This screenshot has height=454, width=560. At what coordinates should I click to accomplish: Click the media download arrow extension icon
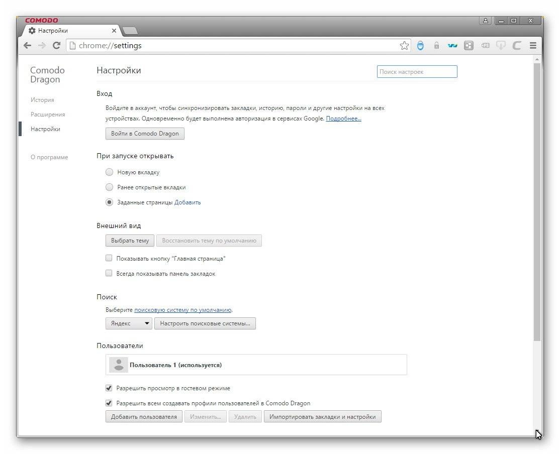[501, 45]
